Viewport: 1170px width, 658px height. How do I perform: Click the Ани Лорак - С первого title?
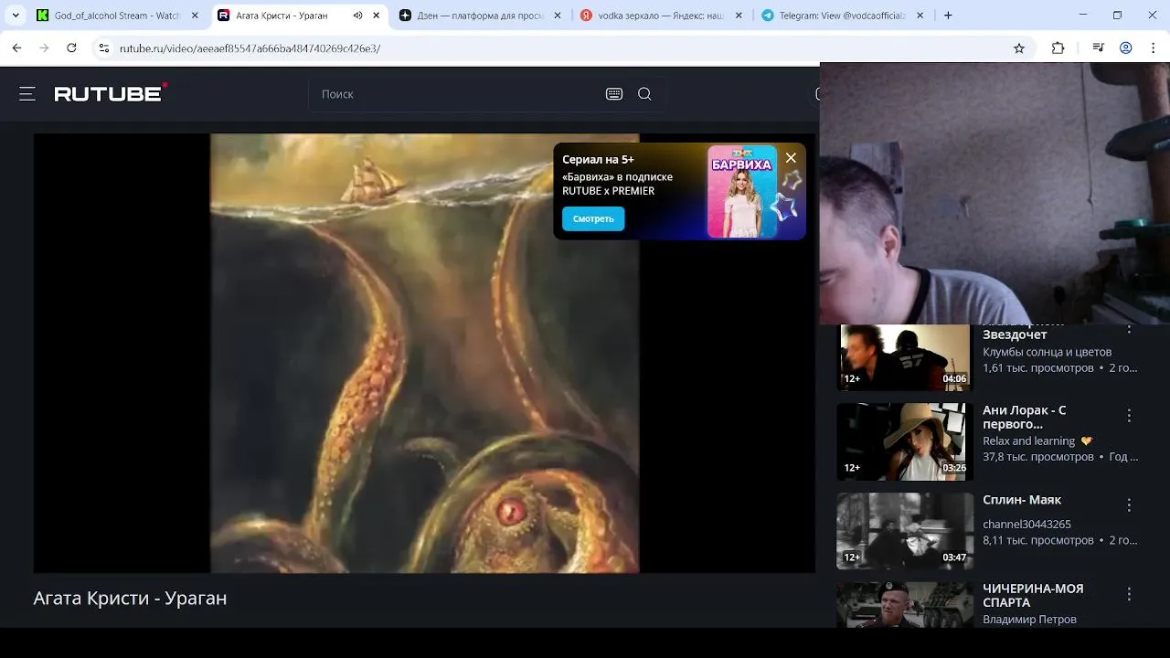[1025, 418]
